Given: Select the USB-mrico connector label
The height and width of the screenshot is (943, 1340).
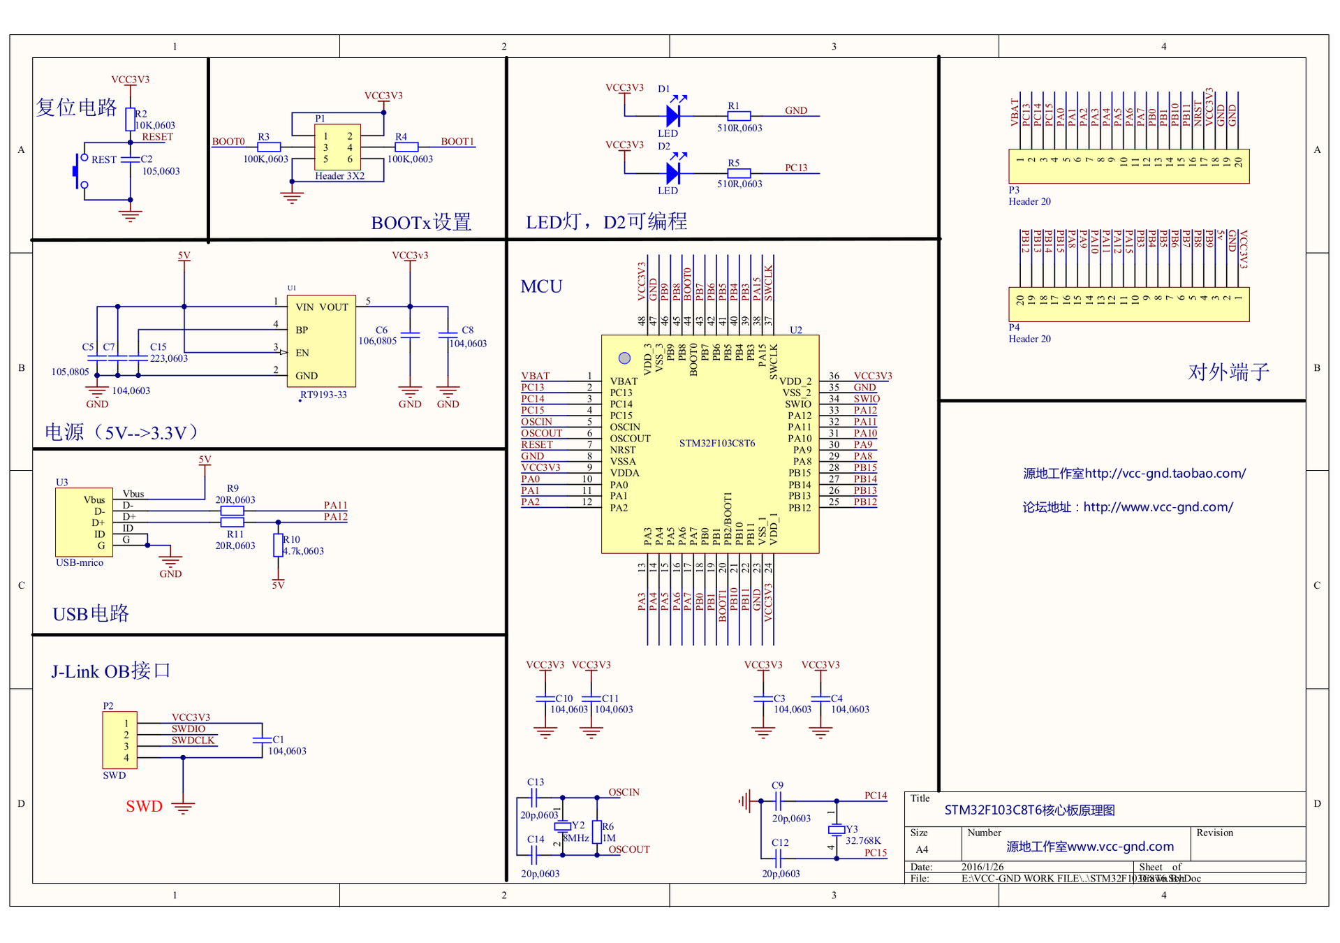Looking at the screenshot, I should click(x=80, y=562).
